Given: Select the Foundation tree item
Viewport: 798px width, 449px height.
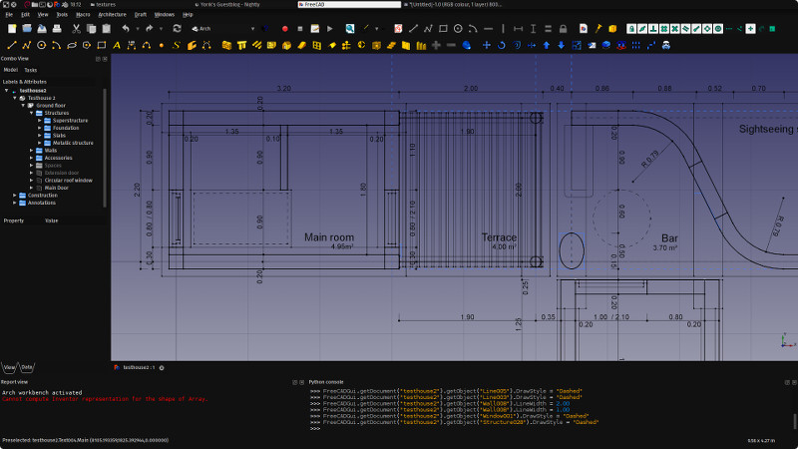Looking at the screenshot, I should coord(66,128).
